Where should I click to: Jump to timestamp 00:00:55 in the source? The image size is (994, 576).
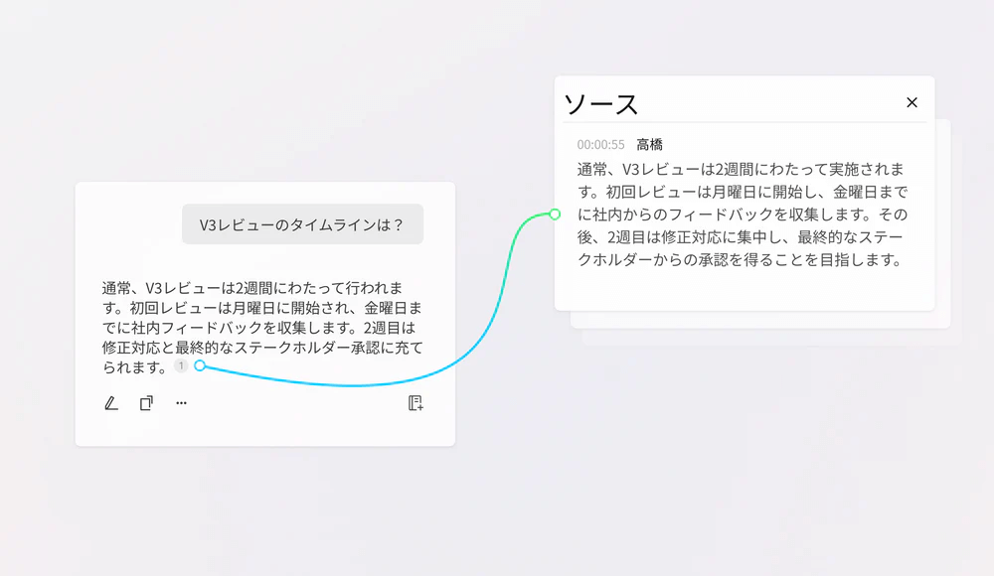(600, 145)
